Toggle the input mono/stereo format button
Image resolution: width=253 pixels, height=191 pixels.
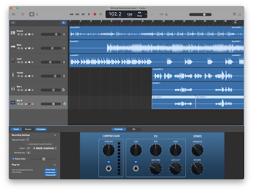point(28,148)
